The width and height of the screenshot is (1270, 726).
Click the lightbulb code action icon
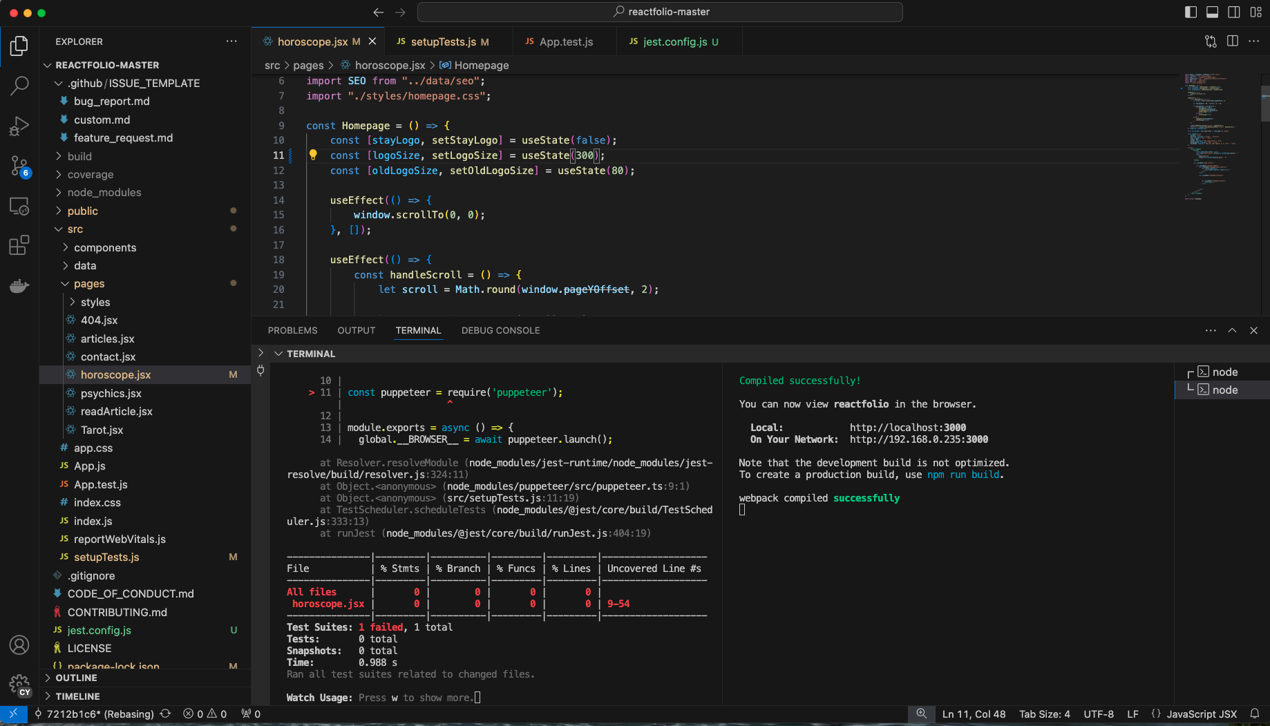click(x=313, y=155)
